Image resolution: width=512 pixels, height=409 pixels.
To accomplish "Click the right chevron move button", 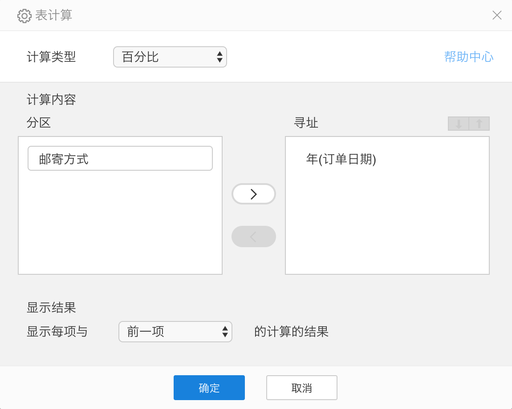I will (254, 194).
